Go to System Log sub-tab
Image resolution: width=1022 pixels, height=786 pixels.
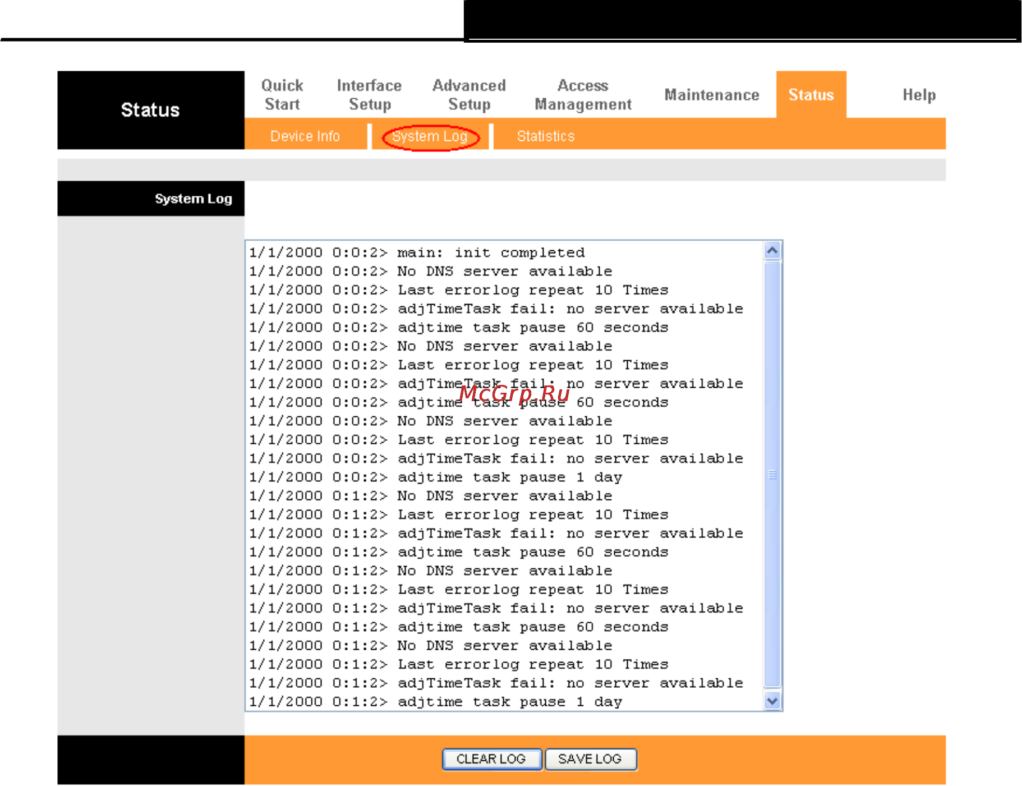[430, 136]
